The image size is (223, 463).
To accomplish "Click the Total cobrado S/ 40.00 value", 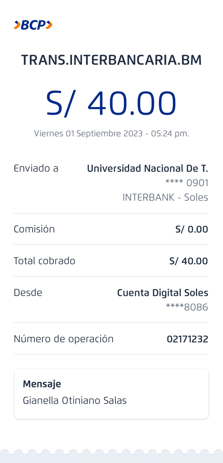I will tap(188, 261).
